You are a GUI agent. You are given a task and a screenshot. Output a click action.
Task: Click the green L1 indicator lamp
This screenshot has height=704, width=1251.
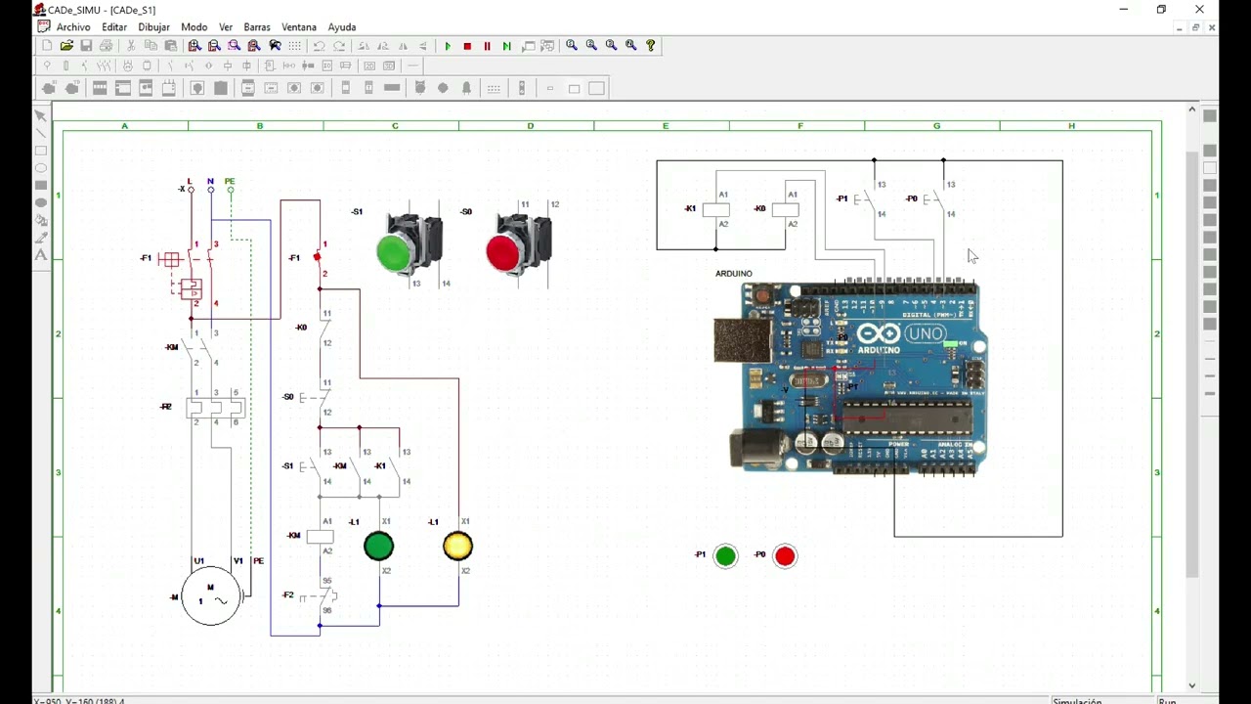tap(378, 547)
